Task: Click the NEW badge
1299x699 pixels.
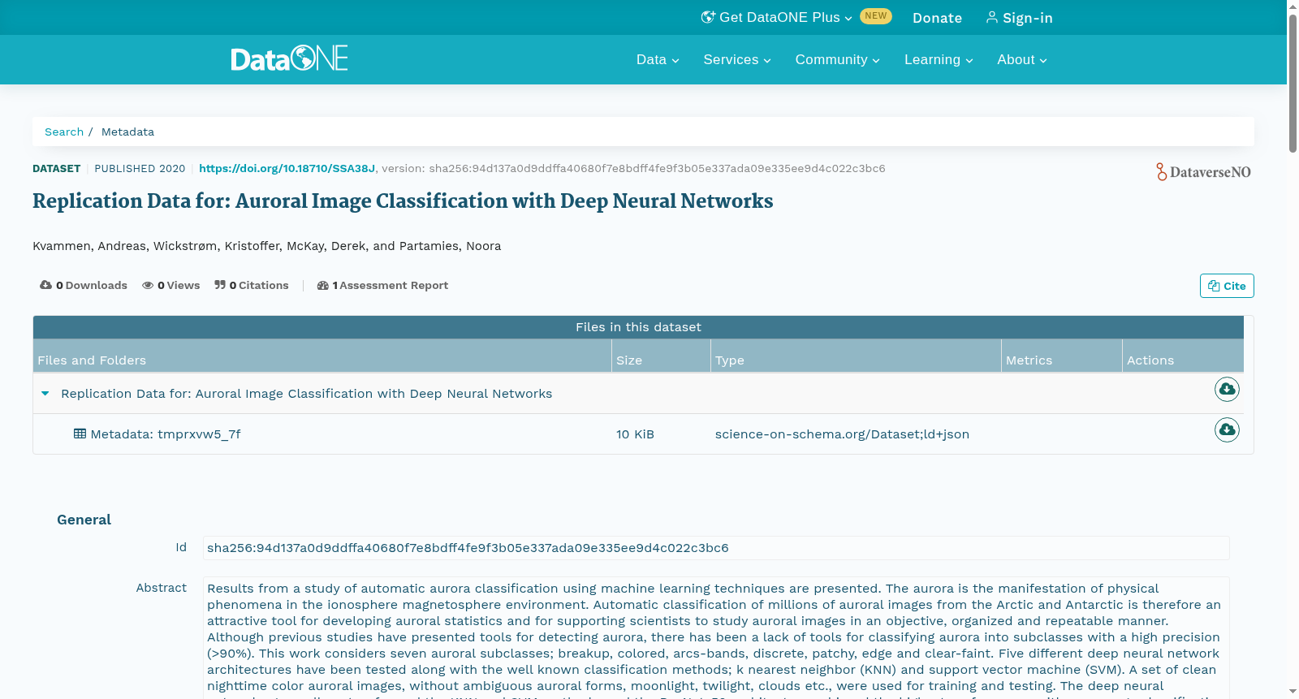Action: click(876, 16)
